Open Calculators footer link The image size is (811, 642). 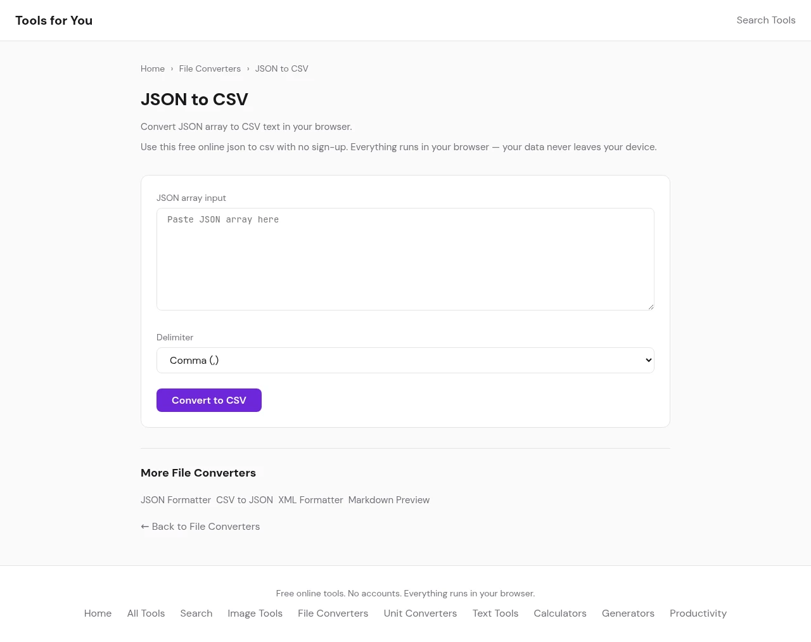pos(559,613)
